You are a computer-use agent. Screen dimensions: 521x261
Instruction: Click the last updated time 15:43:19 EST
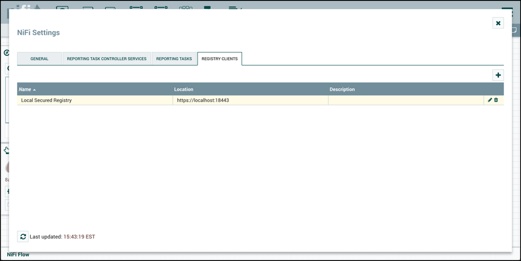(79, 237)
